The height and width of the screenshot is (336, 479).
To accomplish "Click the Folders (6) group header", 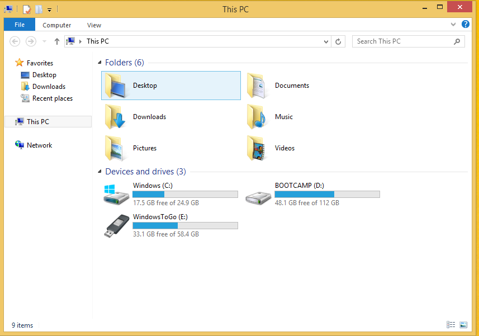I will click(125, 62).
